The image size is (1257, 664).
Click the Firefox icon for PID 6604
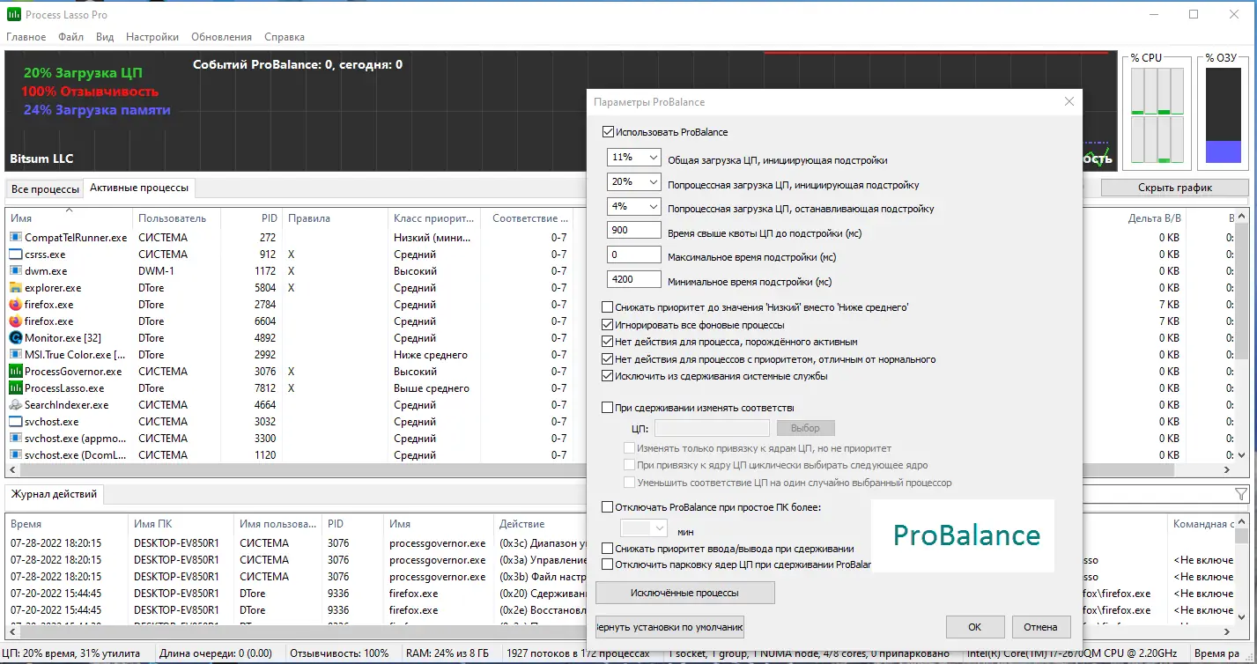pos(16,321)
